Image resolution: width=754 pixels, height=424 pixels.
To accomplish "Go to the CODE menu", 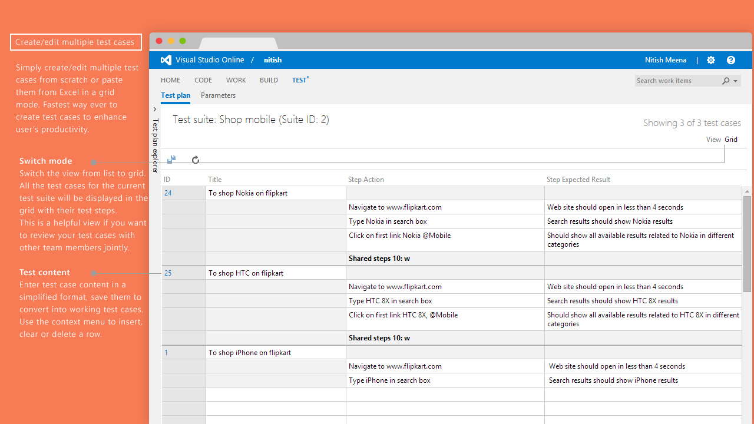I will pyautogui.click(x=203, y=80).
